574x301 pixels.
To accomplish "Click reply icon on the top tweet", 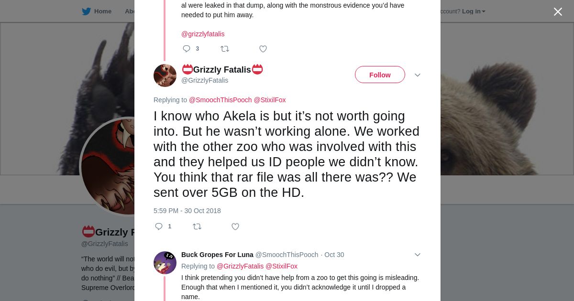I will tap(187, 49).
